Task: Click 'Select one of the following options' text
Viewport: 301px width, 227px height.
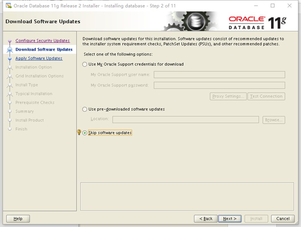Action: pos(118,54)
